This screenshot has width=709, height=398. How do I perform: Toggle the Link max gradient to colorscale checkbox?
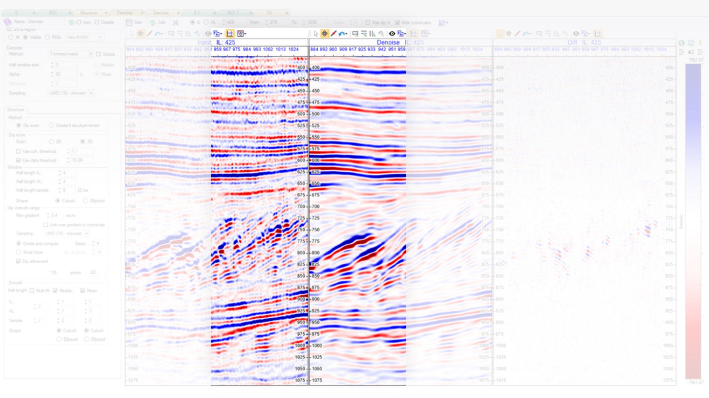coord(45,225)
